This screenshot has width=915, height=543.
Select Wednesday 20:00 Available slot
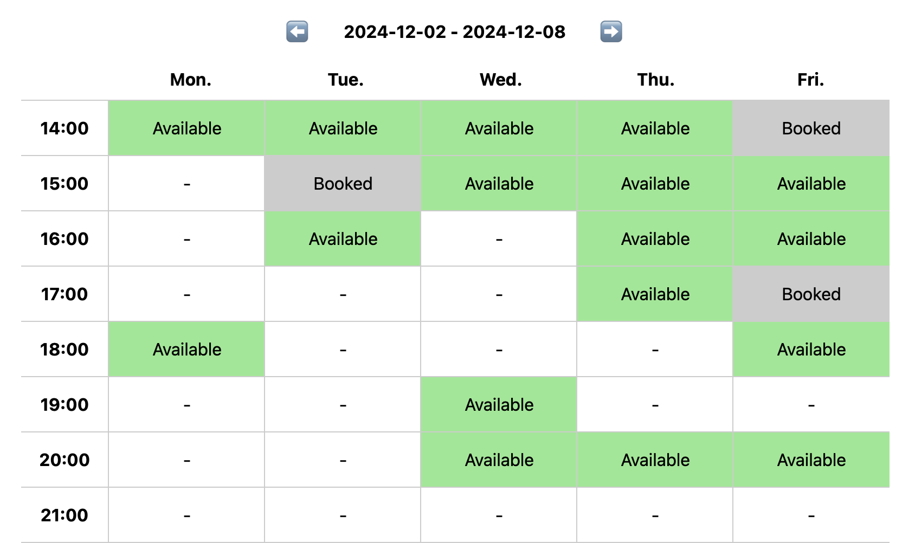(x=499, y=460)
